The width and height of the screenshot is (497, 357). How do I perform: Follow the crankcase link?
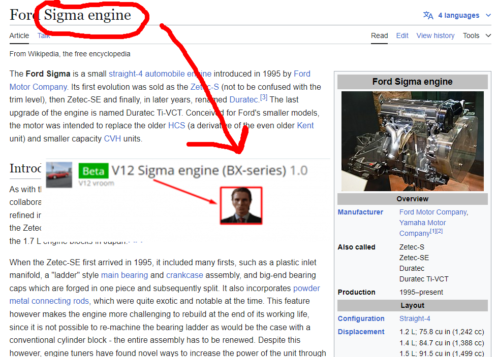point(184,275)
